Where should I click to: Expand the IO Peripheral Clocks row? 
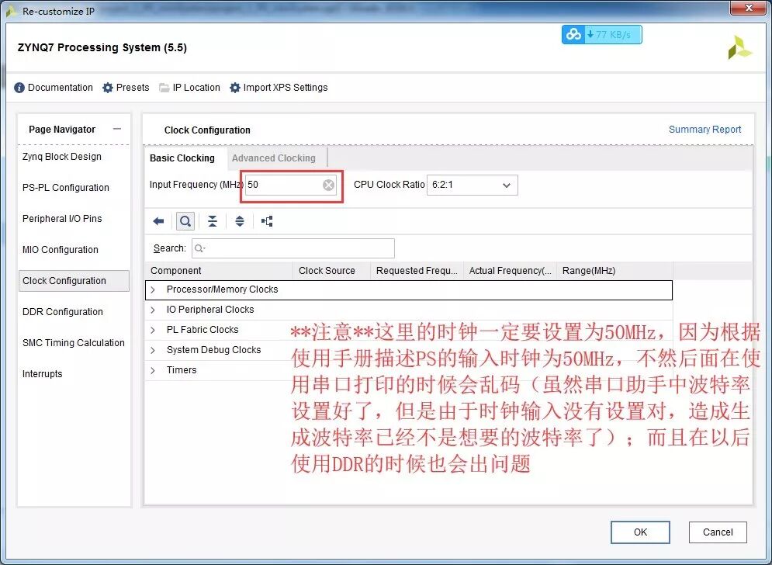(x=153, y=310)
